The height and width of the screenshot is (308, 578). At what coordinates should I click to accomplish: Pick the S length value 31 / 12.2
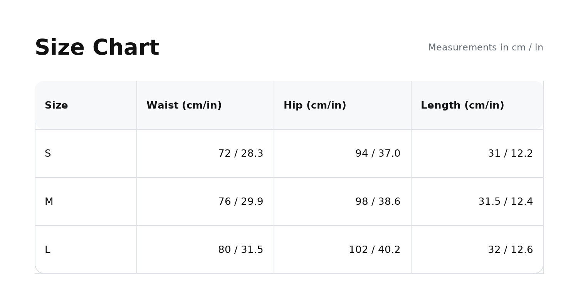(510, 154)
